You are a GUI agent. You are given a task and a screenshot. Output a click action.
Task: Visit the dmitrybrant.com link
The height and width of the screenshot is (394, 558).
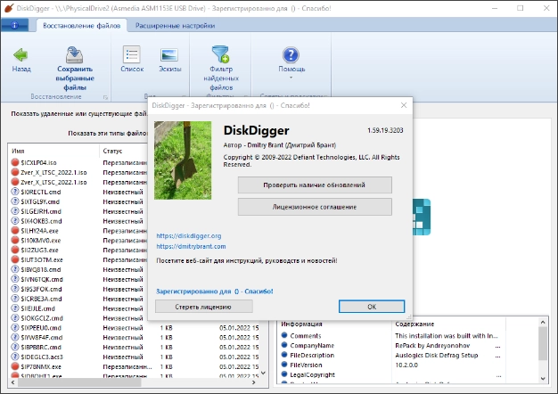191,246
